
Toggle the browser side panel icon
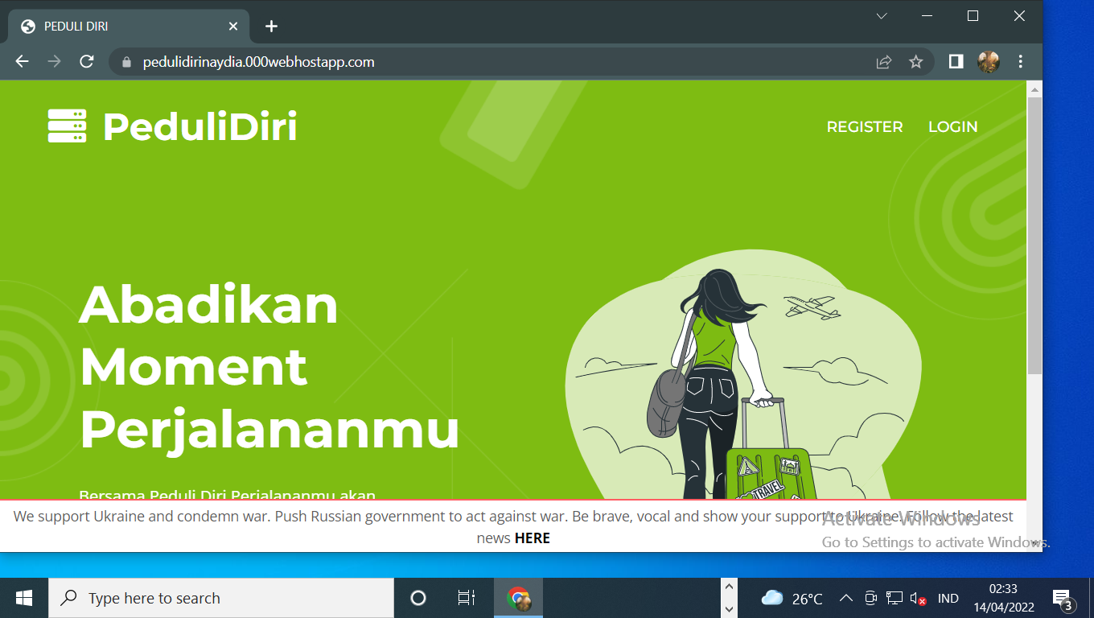956,62
